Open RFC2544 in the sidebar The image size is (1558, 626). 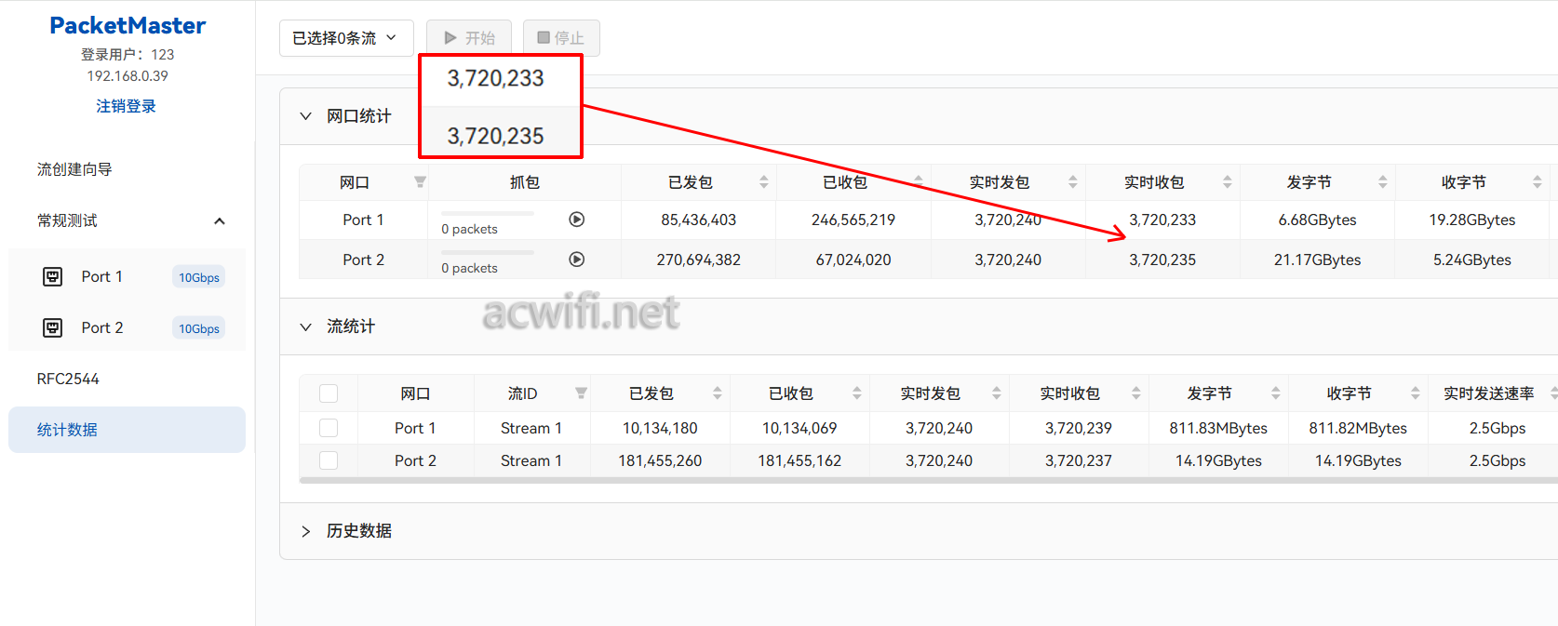coord(68,379)
